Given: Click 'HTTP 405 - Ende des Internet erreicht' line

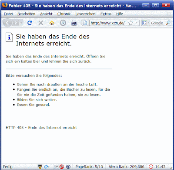Looking at the screenshot, I should (x=41, y=128).
